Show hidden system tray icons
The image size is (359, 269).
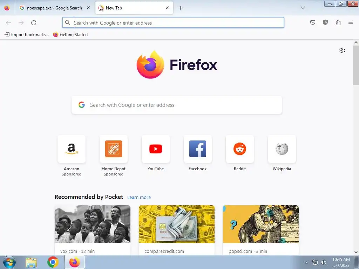(x=306, y=262)
